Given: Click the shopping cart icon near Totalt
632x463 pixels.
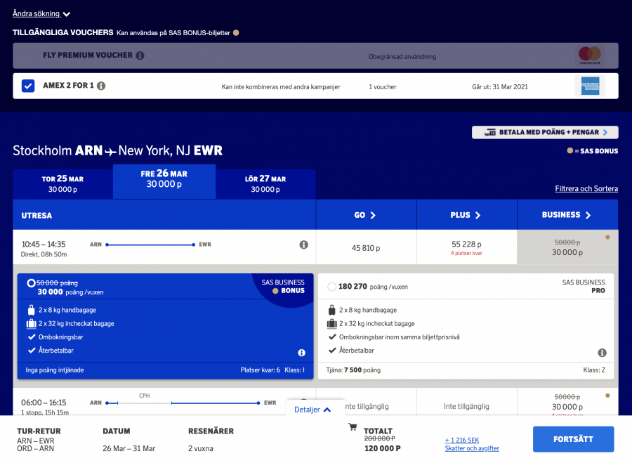Looking at the screenshot, I should pos(353,426).
